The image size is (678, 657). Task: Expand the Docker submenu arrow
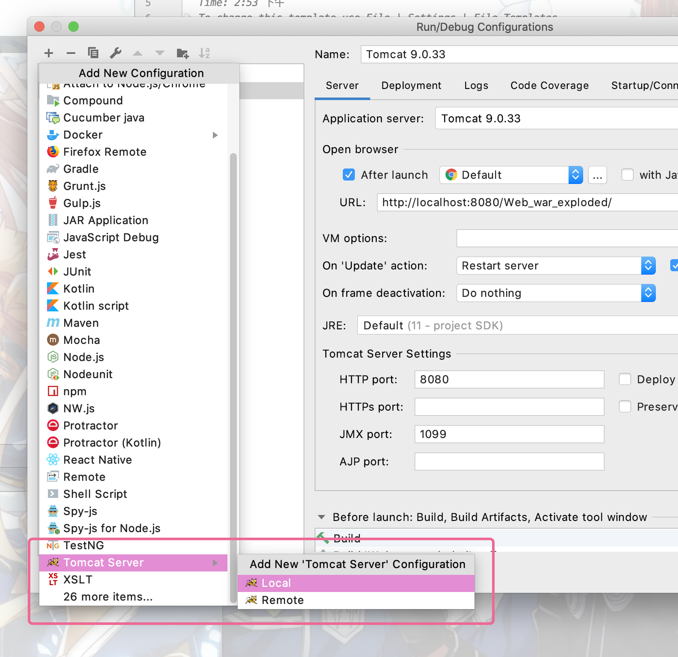215,135
